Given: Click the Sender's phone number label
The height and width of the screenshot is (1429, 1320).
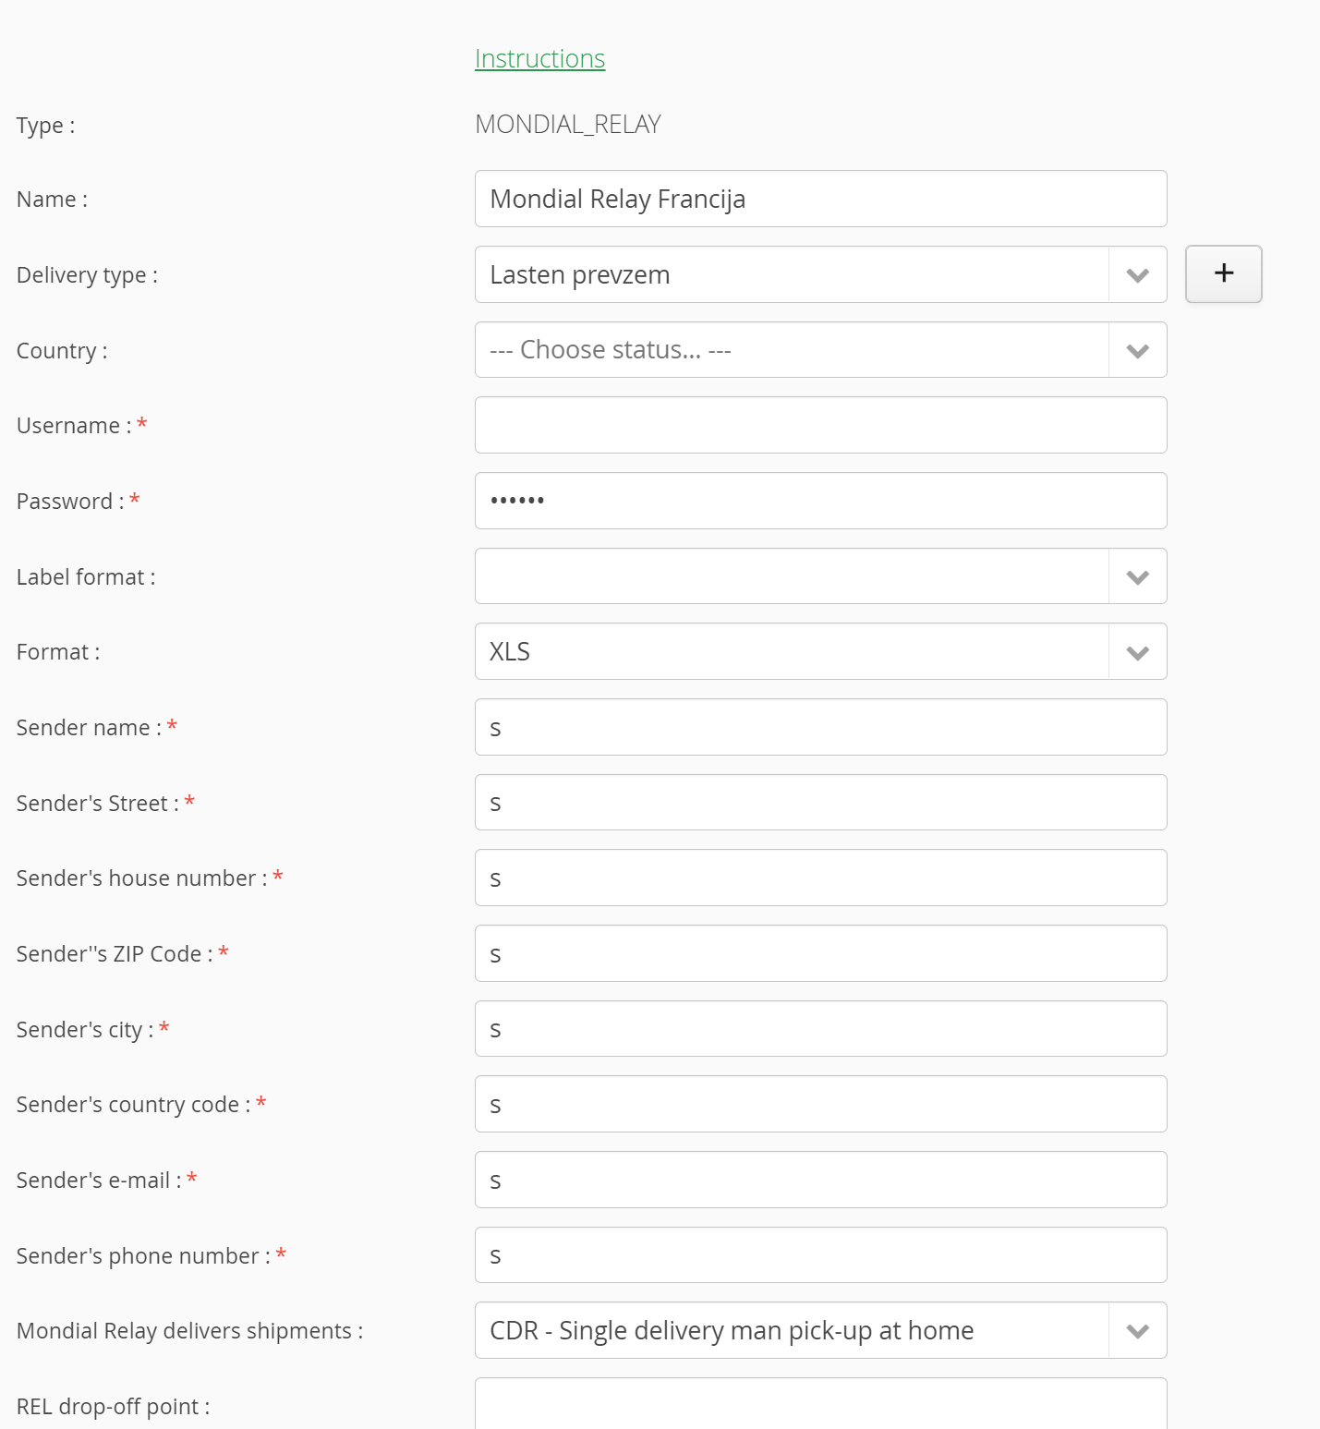Looking at the screenshot, I should pyautogui.click(x=144, y=1256).
